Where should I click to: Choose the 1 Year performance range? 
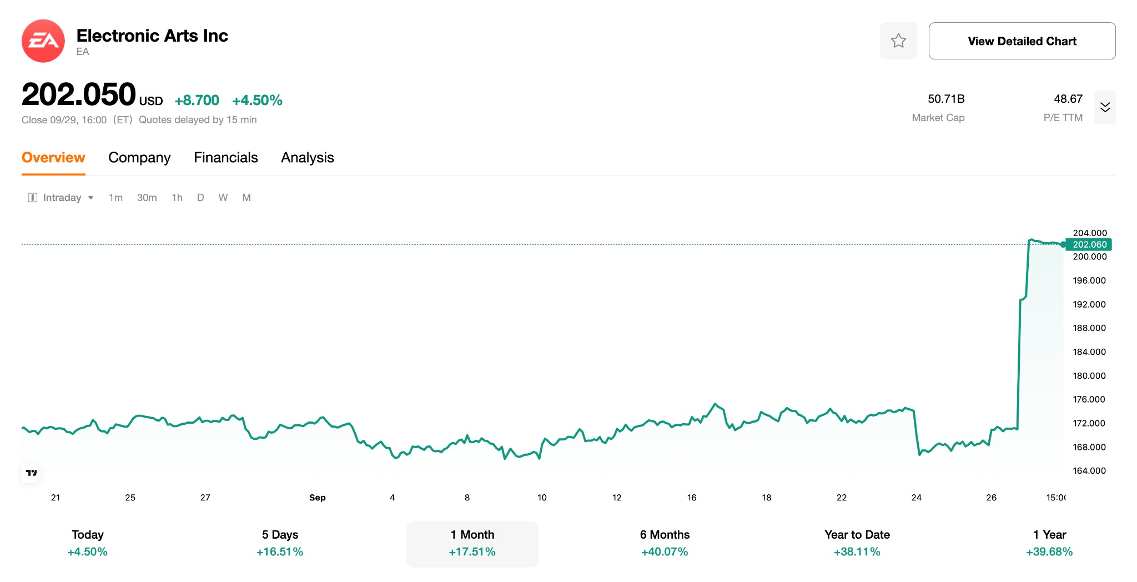[1049, 543]
